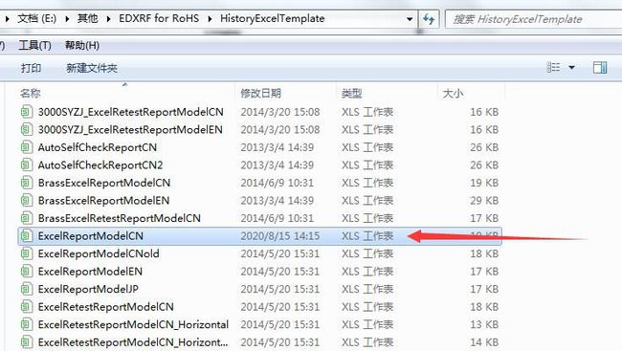Click date 2020/8/15 14:15

pyautogui.click(x=280, y=236)
